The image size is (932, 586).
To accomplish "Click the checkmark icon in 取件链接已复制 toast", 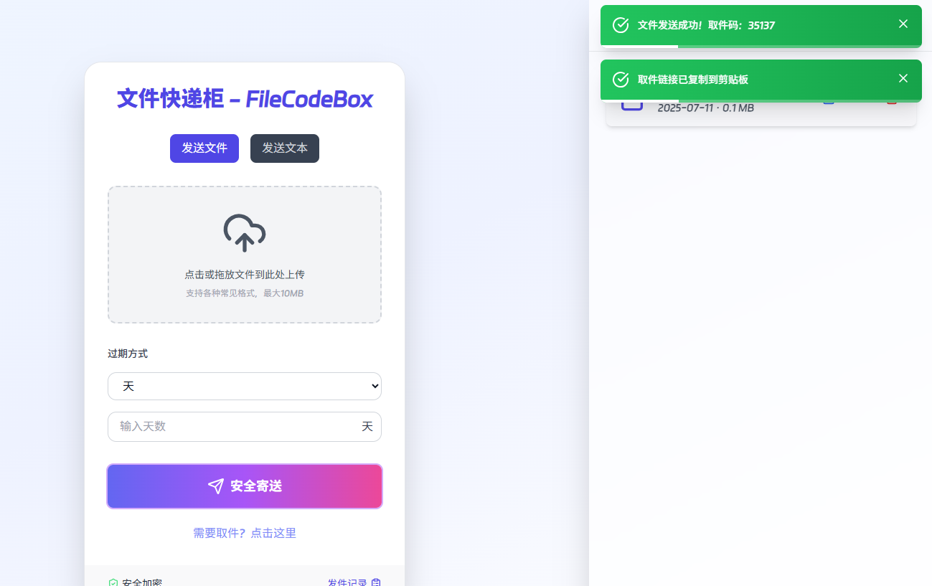I will pyautogui.click(x=621, y=80).
